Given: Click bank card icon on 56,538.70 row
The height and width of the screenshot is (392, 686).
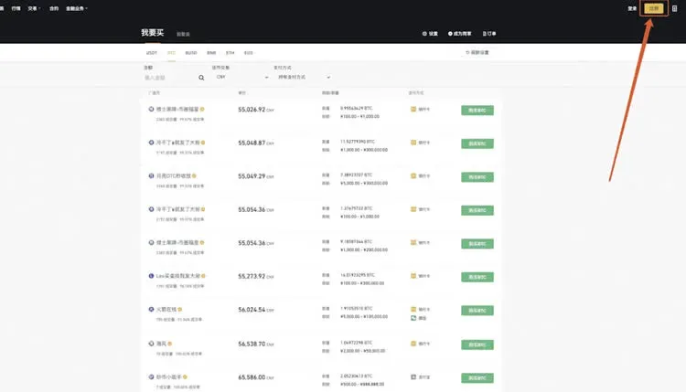Looking at the screenshot, I should [413, 344].
